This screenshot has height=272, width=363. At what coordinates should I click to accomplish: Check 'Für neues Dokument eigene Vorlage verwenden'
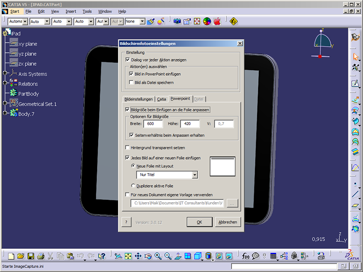pyautogui.click(x=127, y=194)
